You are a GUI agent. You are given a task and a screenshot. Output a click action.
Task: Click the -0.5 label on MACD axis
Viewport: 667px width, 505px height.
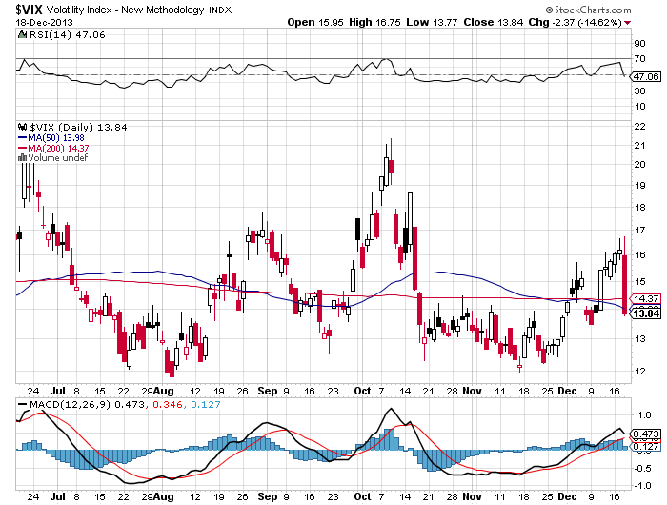pos(642,469)
